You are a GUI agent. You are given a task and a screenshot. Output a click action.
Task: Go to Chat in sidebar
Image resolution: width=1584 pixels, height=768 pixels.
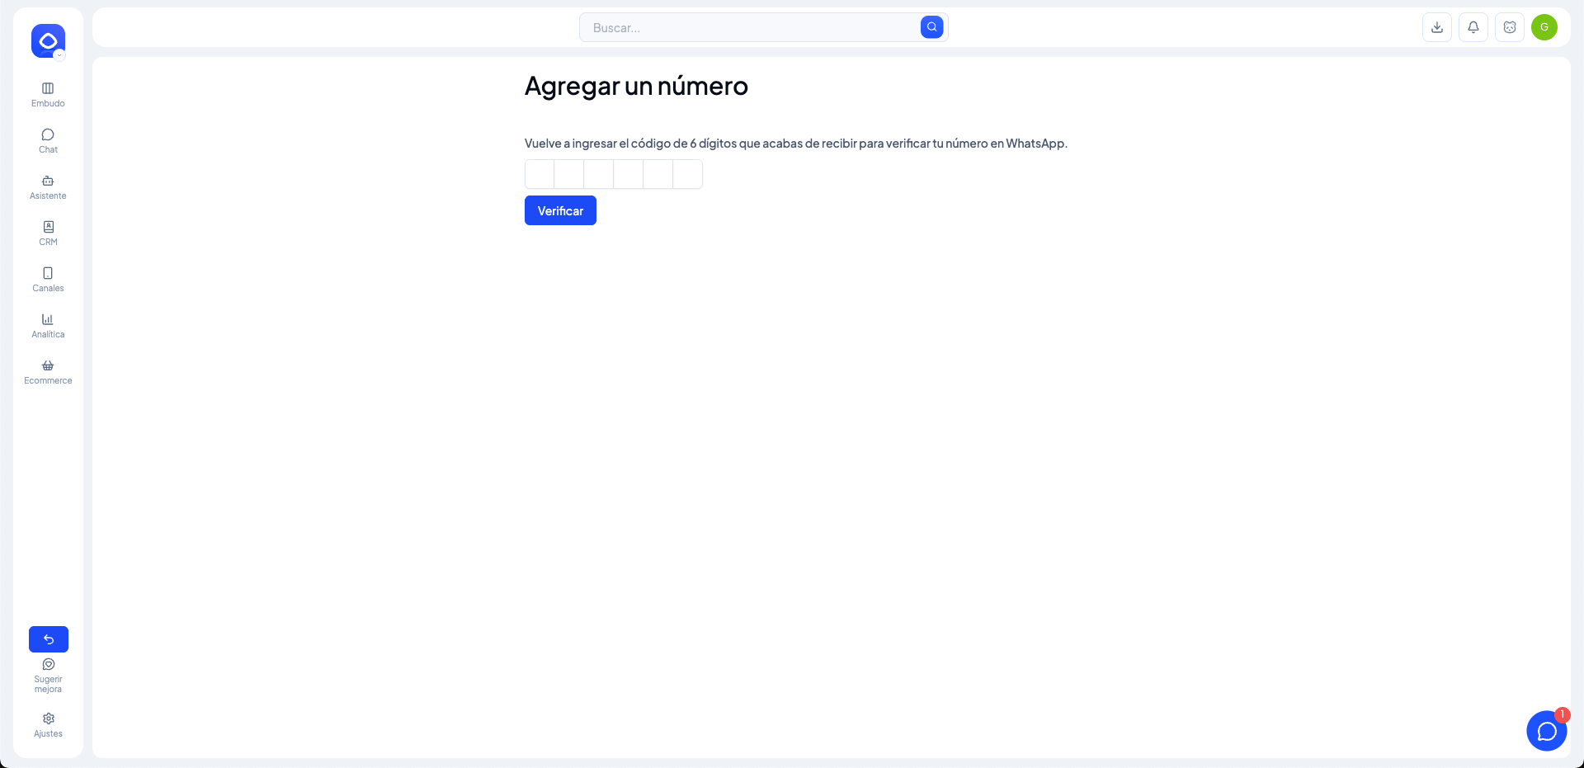tap(48, 140)
